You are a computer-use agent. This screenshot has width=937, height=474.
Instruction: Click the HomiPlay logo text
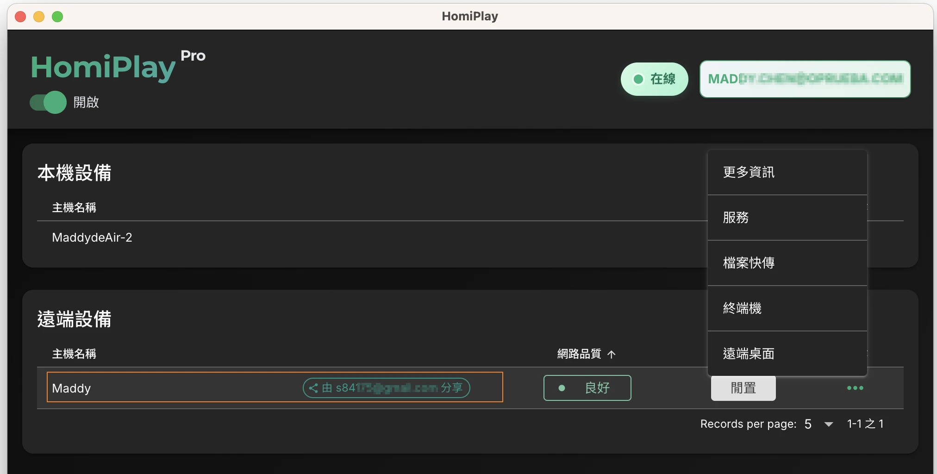tap(103, 68)
